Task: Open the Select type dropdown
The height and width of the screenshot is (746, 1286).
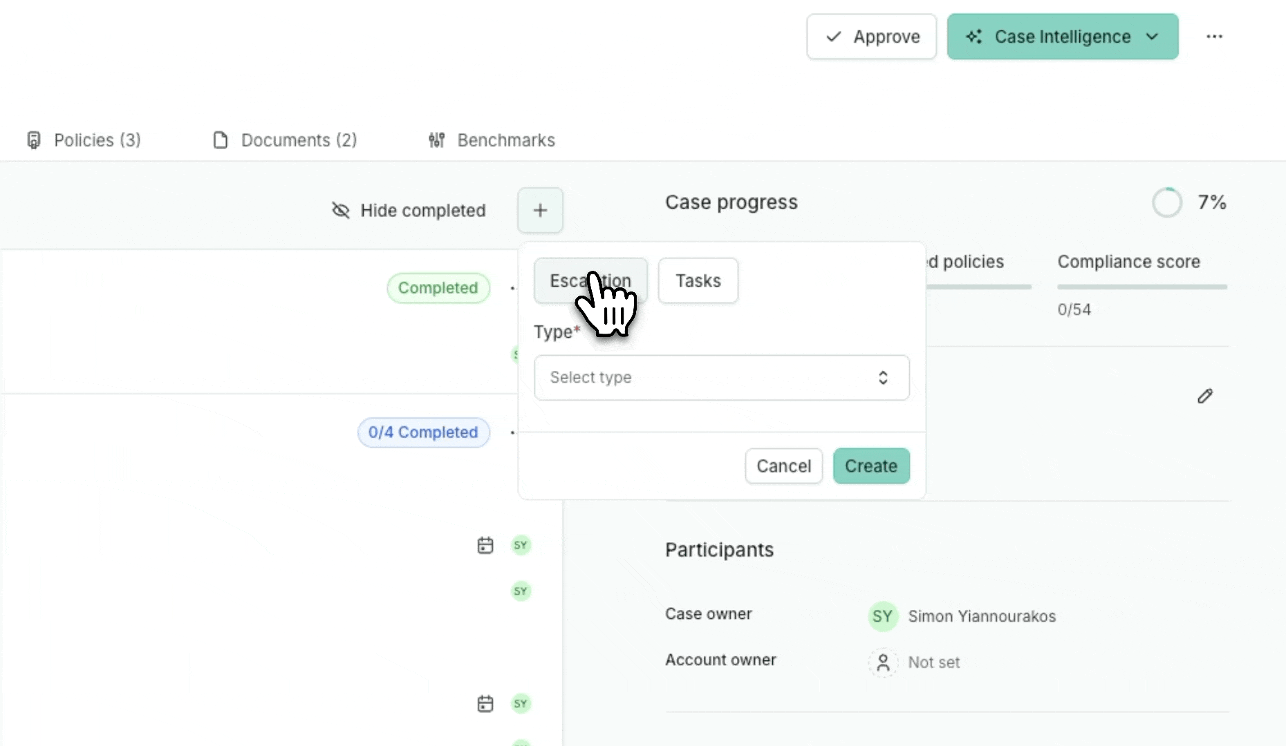Action: tap(721, 377)
